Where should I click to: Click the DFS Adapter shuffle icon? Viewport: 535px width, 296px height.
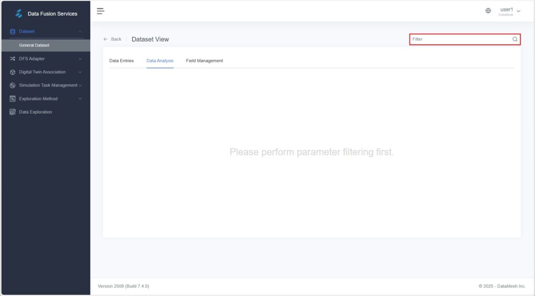click(13, 59)
